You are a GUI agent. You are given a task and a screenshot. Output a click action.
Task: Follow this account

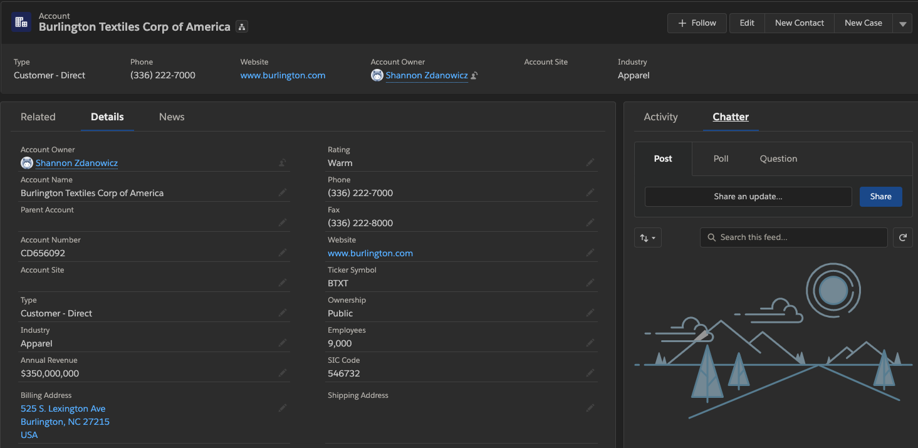click(697, 23)
